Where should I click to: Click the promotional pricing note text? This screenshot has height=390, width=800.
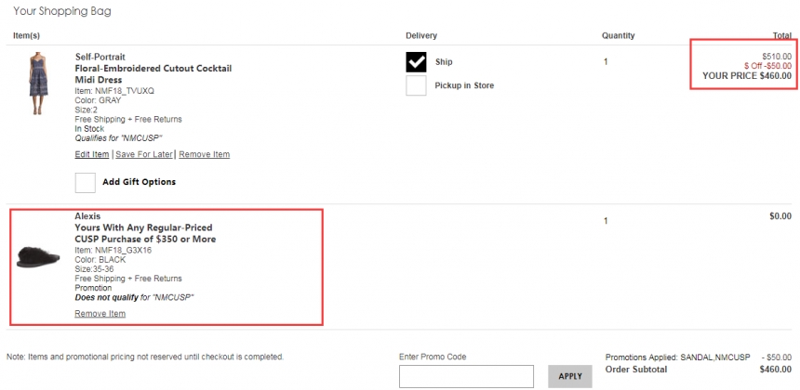pyautogui.click(x=145, y=357)
